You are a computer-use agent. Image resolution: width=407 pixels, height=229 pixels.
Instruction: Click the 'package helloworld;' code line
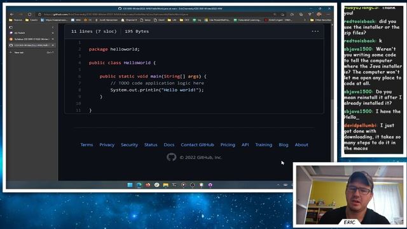(114, 50)
